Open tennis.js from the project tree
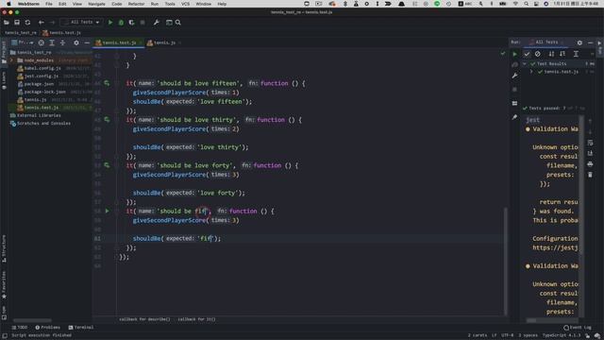Image resolution: width=604 pixels, height=340 pixels. [35, 99]
